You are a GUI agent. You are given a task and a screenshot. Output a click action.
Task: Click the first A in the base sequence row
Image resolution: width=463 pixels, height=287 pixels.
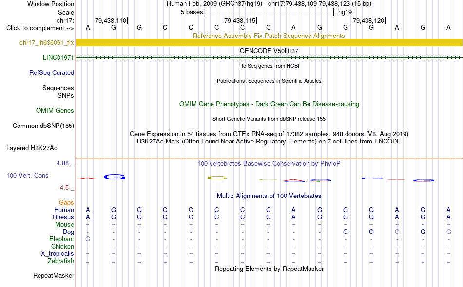point(88,27)
